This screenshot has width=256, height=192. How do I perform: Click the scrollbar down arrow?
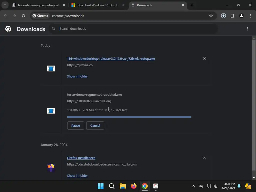pyautogui.click(x=254, y=178)
